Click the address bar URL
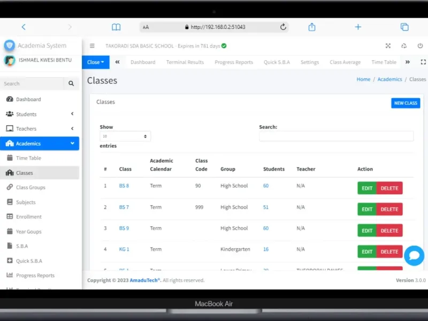 pos(218,27)
